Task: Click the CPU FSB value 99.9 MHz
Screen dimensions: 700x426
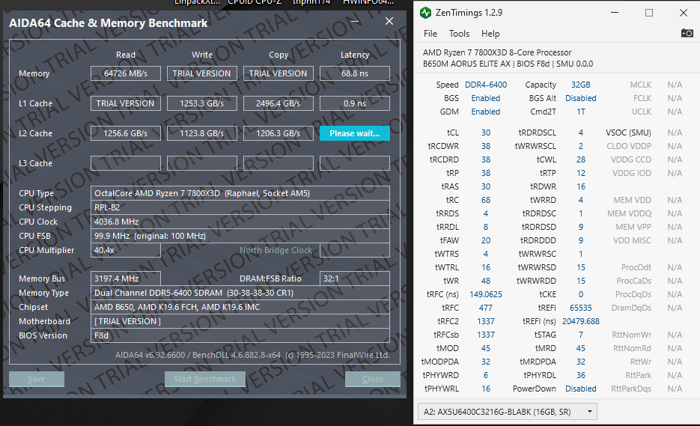Action: tap(240, 236)
